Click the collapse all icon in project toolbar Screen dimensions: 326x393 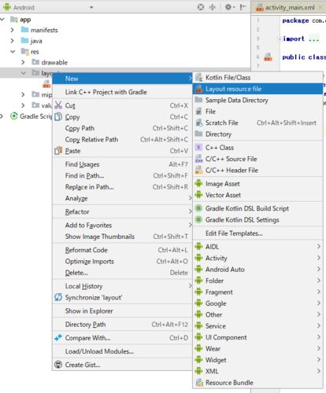point(212,7)
